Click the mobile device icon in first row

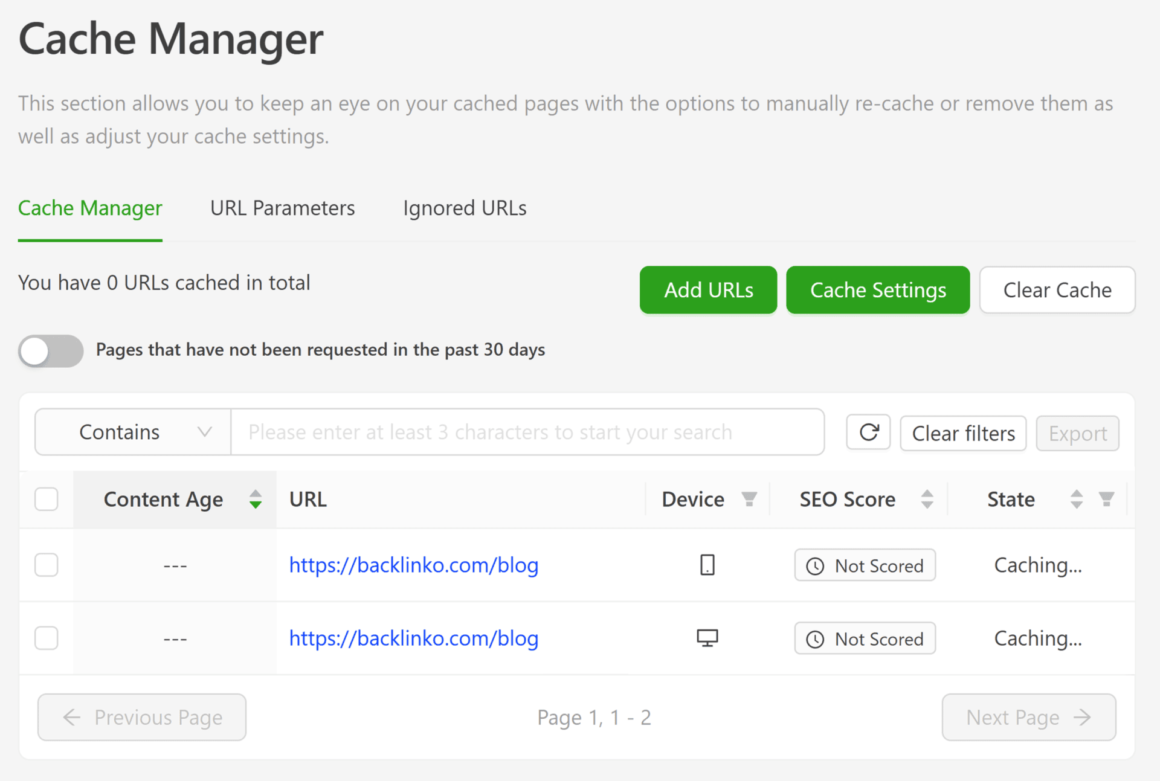tap(707, 565)
